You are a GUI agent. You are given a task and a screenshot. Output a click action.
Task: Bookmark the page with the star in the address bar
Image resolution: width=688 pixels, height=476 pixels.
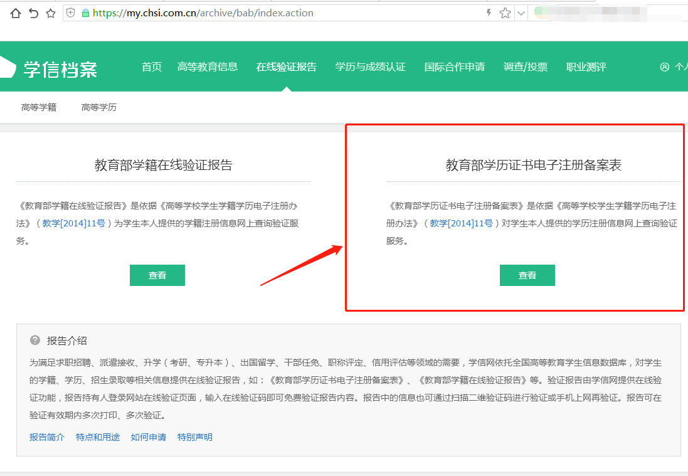point(505,13)
